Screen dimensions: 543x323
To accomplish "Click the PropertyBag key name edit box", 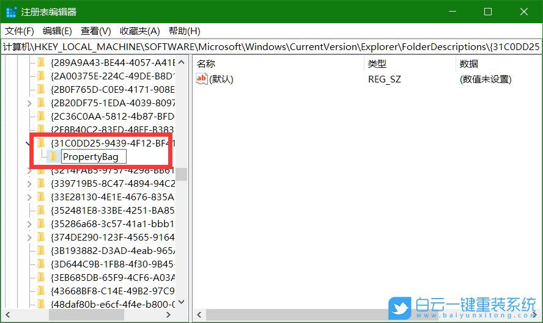I will pos(94,157).
